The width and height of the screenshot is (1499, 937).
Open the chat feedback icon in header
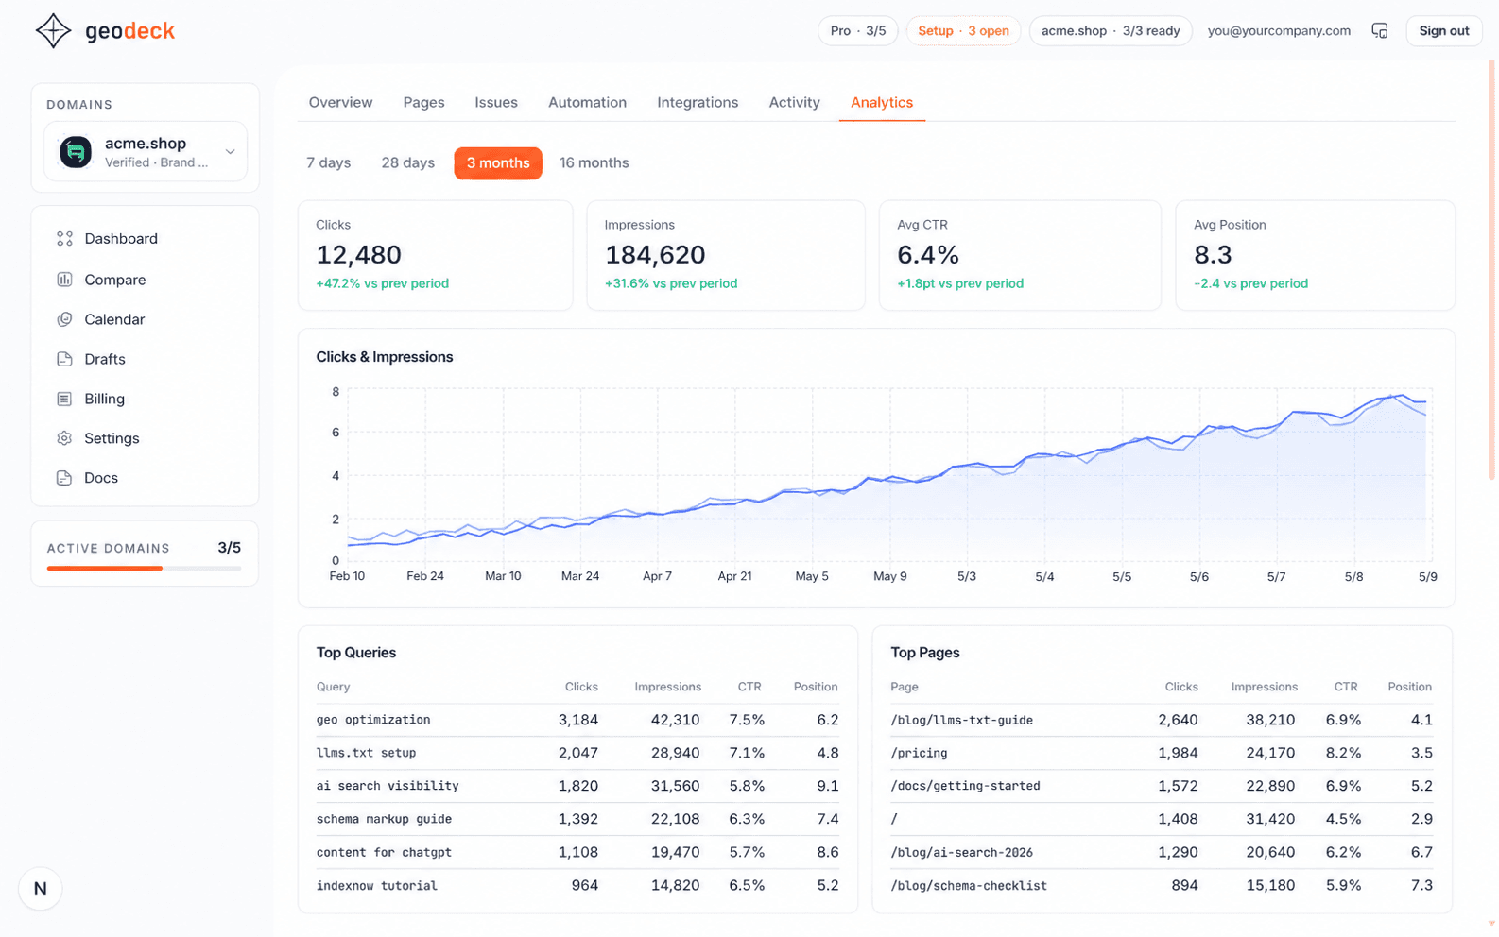(1380, 31)
